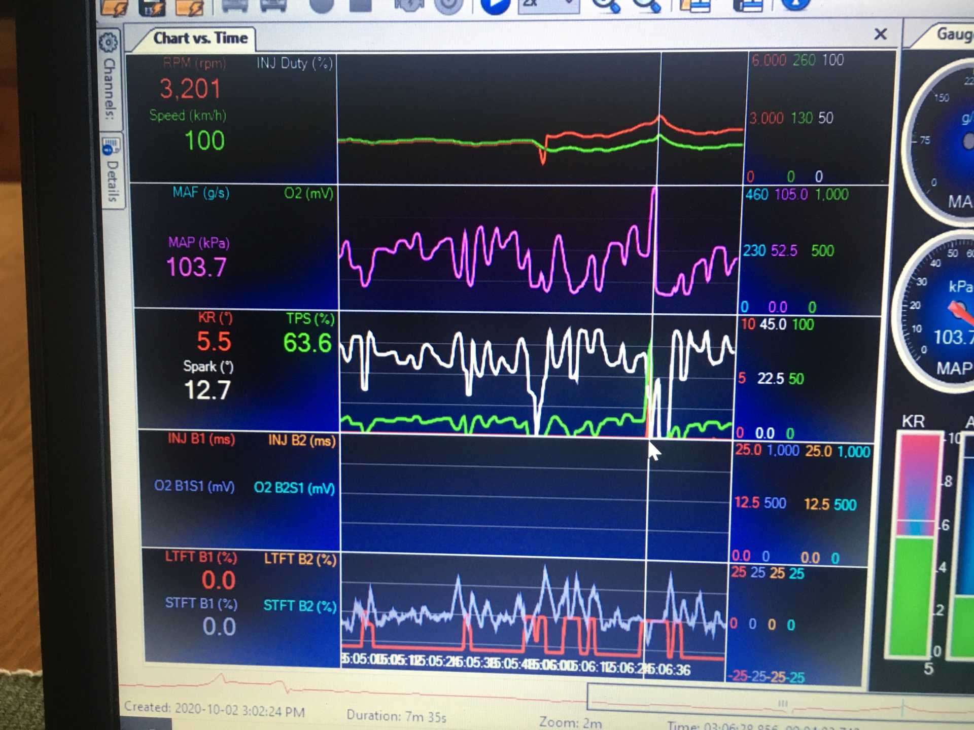Select the Chart vs. Time tab
974x730 pixels.
coord(200,38)
